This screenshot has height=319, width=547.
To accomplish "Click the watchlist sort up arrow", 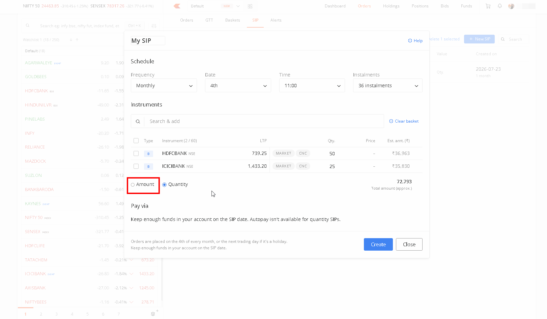I will (77, 40).
